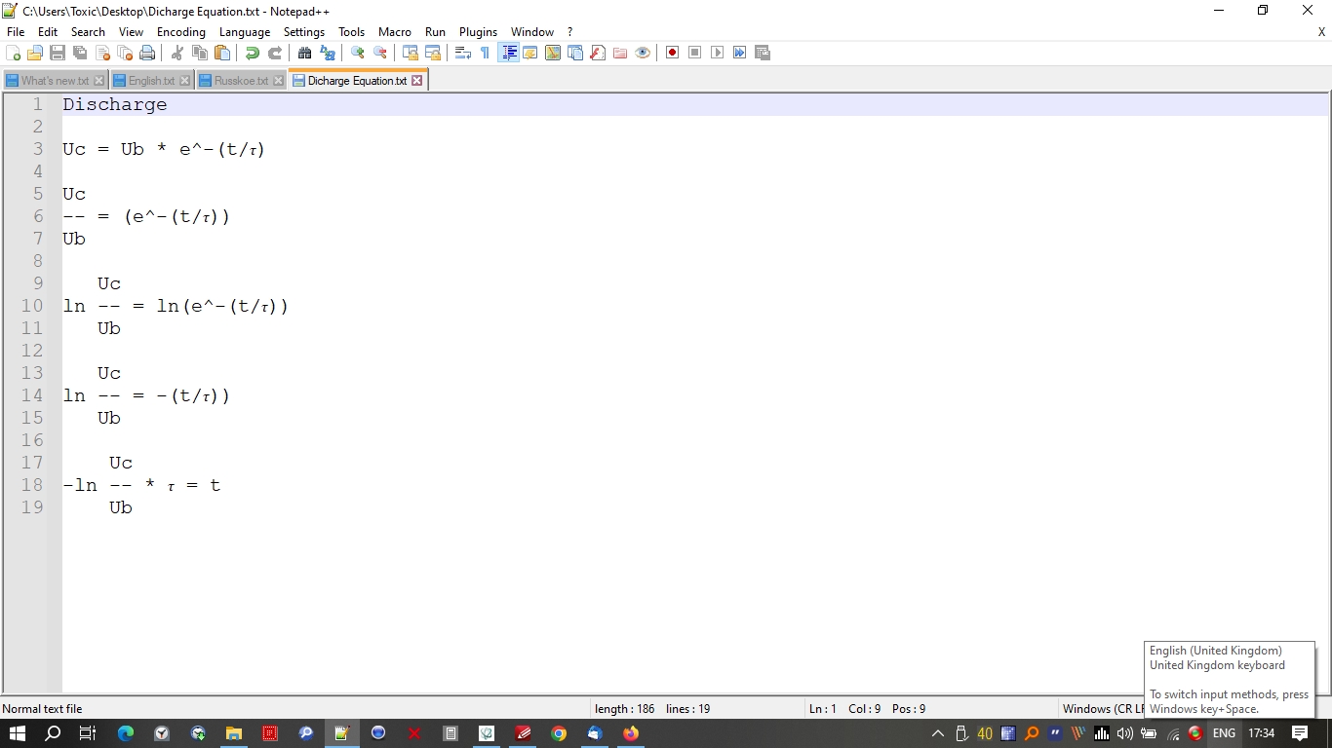Click the New file toolbar icon

[14, 53]
